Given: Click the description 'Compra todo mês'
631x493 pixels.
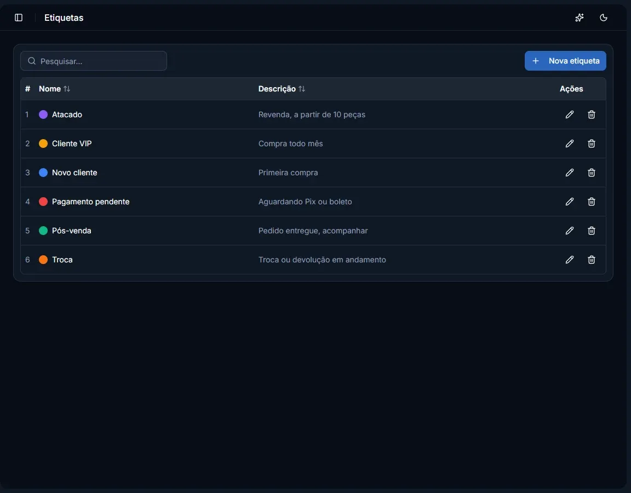Looking at the screenshot, I should [x=290, y=144].
